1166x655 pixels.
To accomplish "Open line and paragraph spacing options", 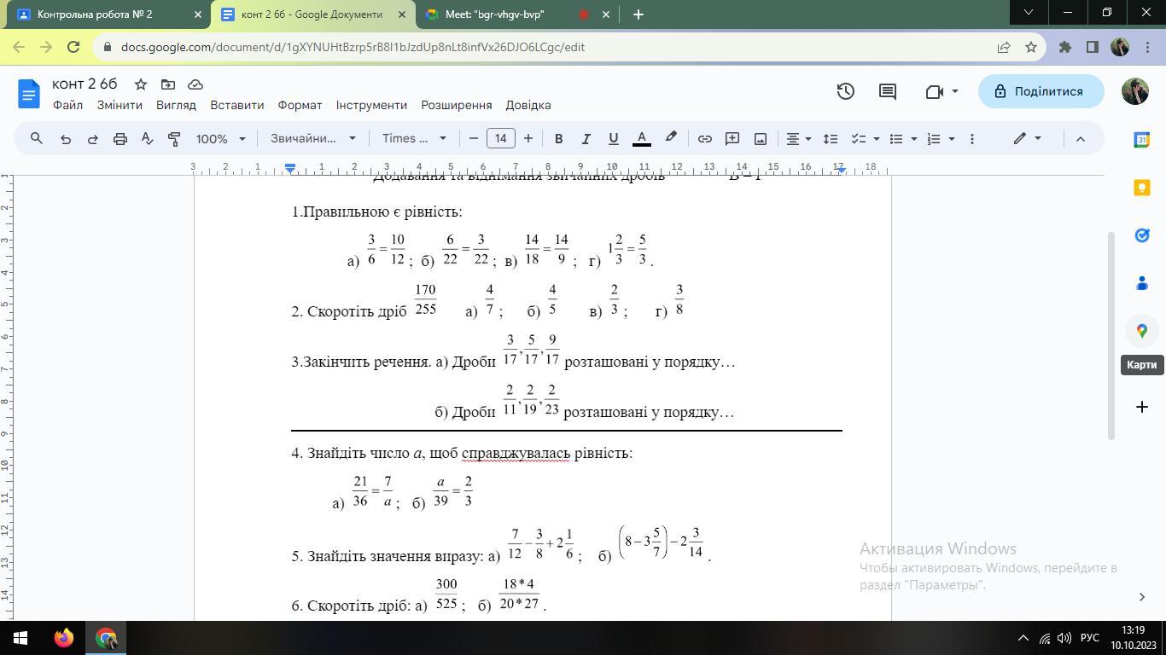I will coord(830,138).
